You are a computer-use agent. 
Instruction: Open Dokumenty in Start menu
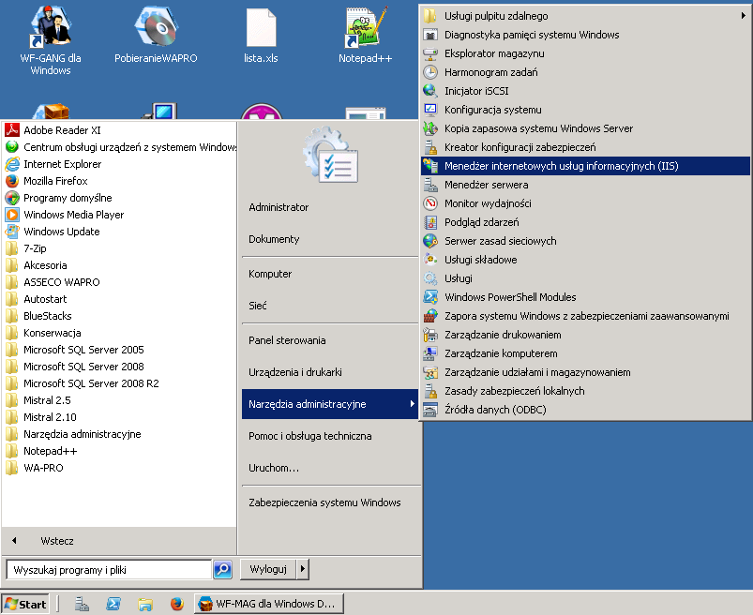(330, 239)
